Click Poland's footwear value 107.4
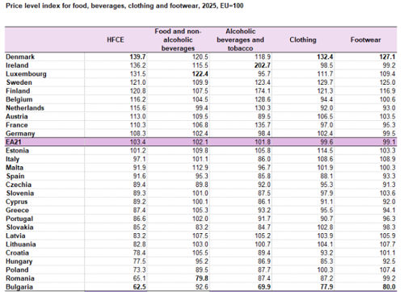 tap(388, 269)
